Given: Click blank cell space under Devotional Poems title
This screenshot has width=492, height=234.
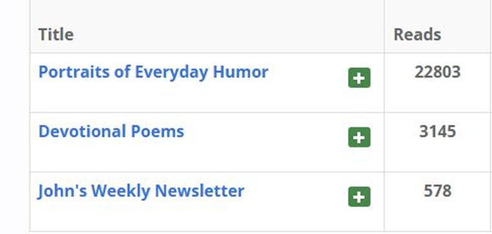Looking at the screenshot, I should [188, 156].
